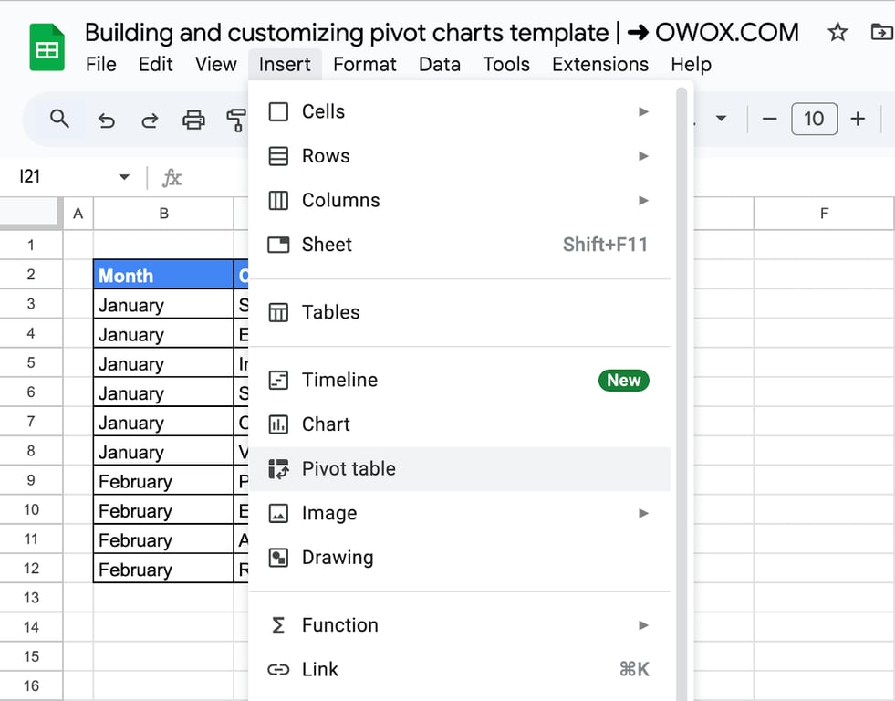Print the spreadsheet
Screen dimensions: 895x701
(x=193, y=120)
